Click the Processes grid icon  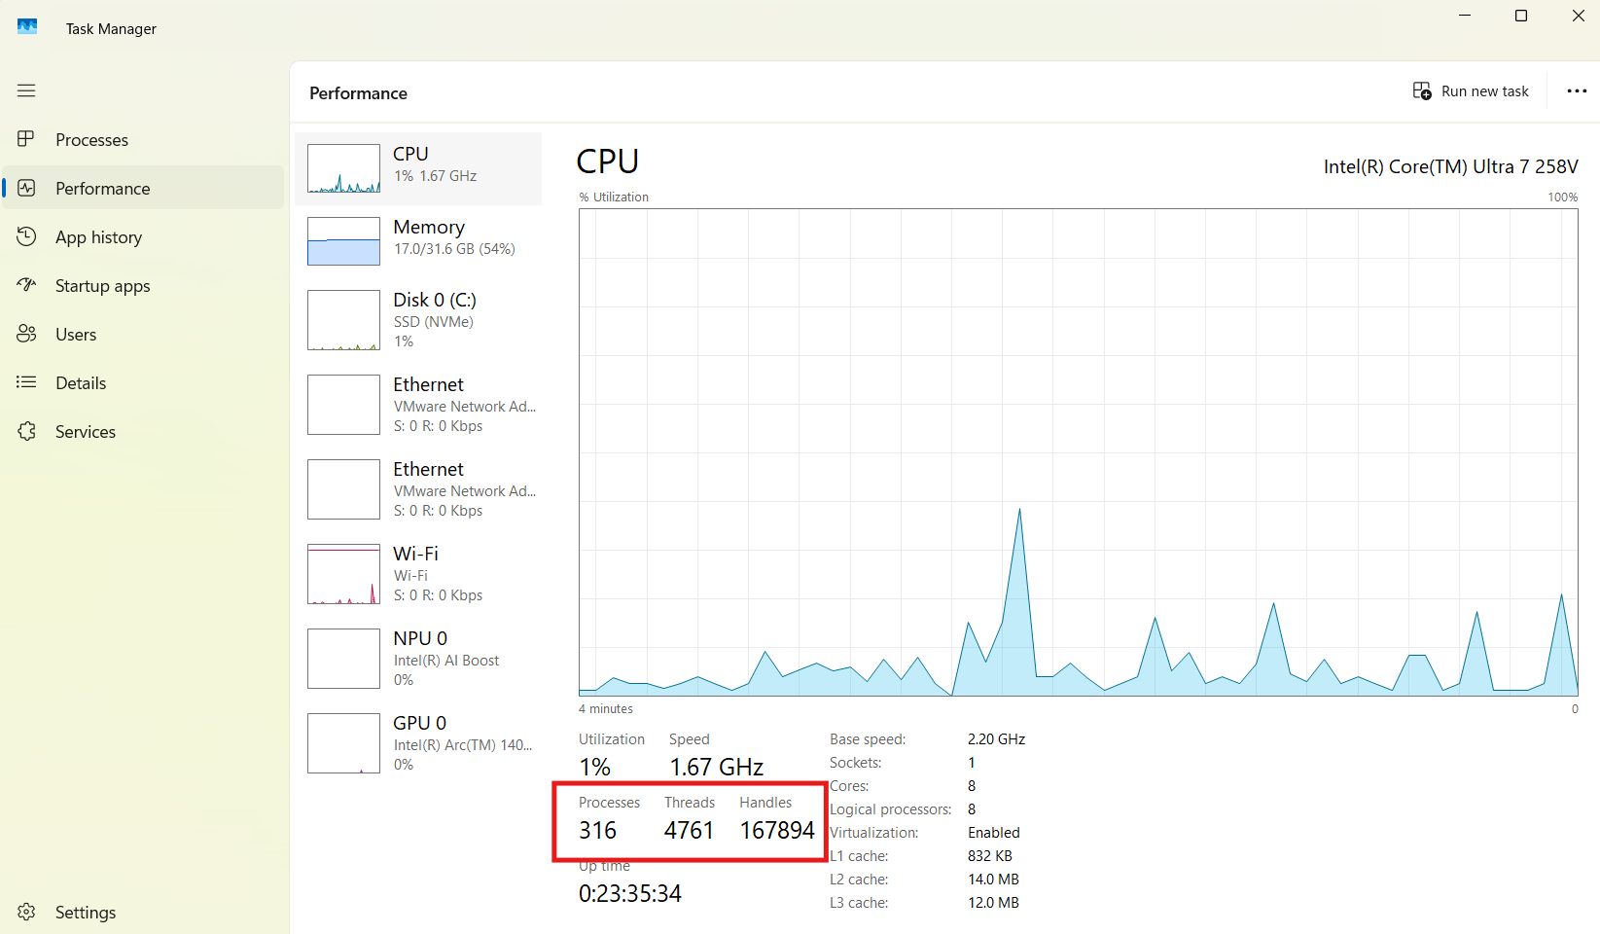26,139
